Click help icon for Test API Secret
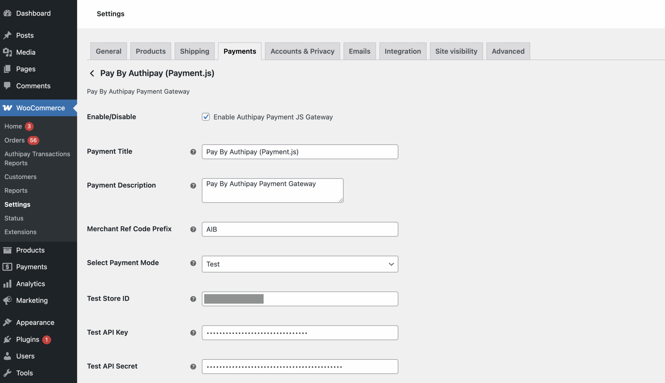 pos(193,366)
